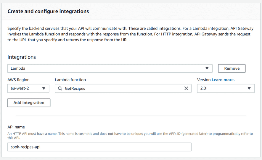The width and height of the screenshot is (262, 160).
Task: Clear the GetRecipes Lambda function with X icon
Action: [x=186, y=89]
